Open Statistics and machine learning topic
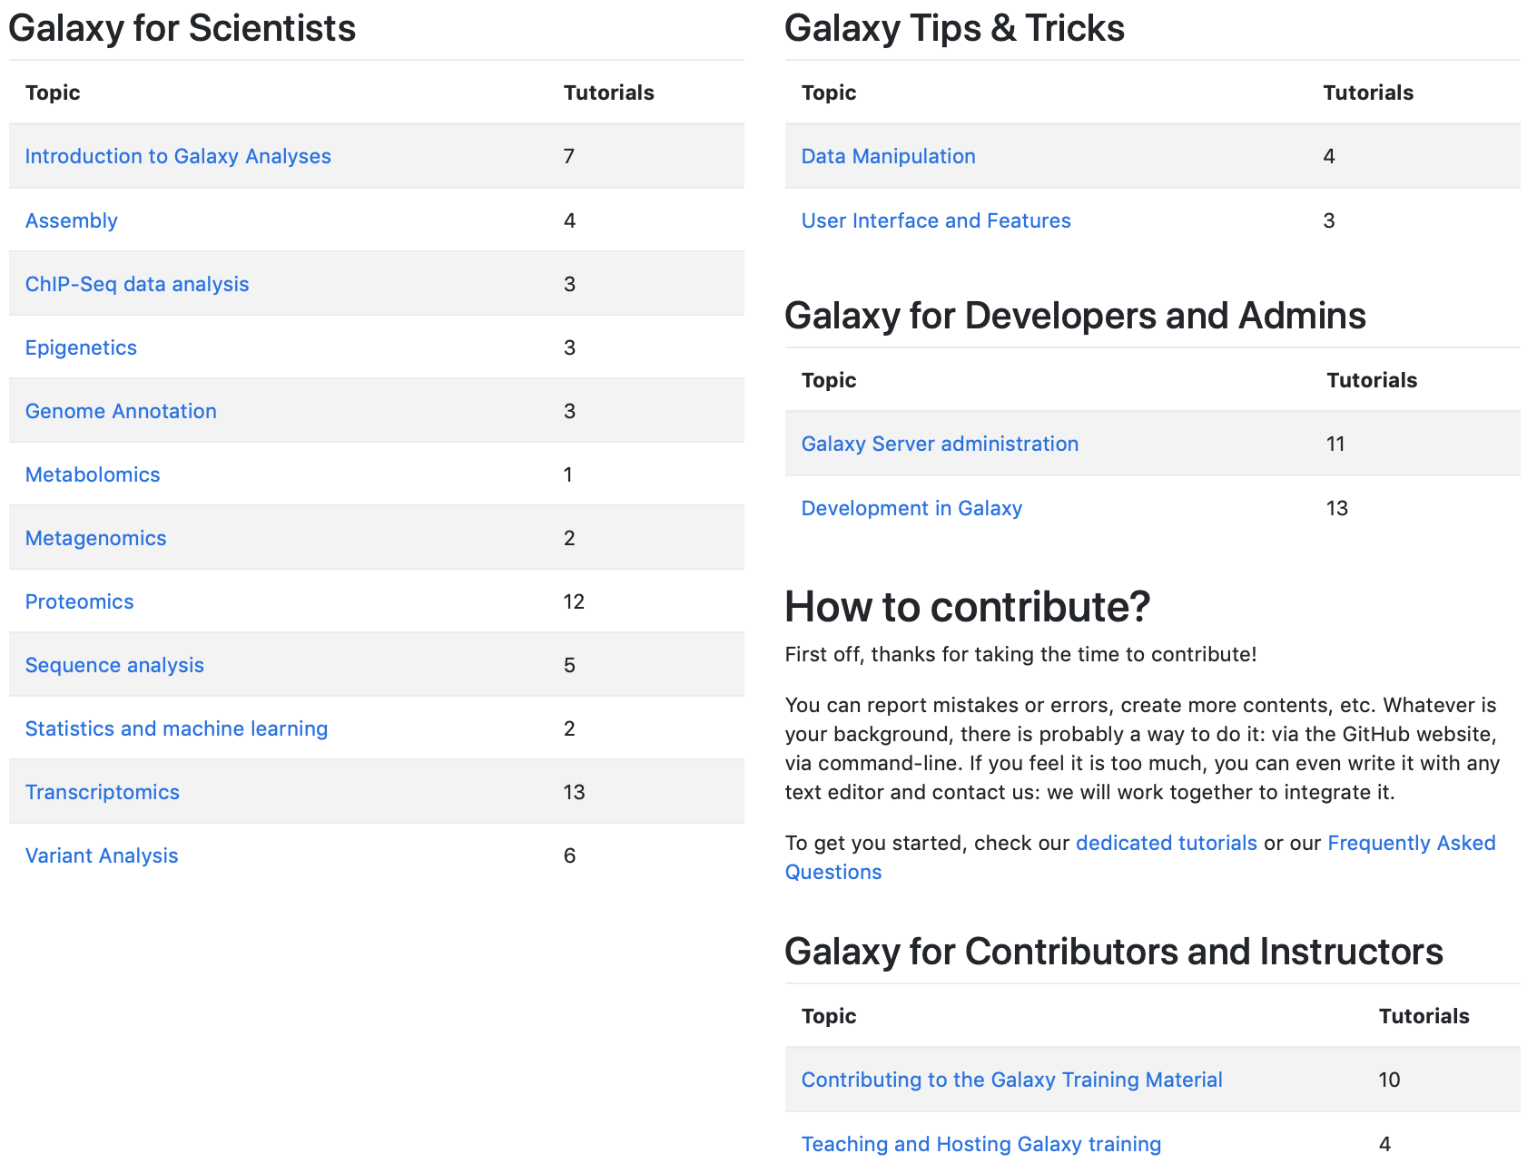 [x=176, y=728]
